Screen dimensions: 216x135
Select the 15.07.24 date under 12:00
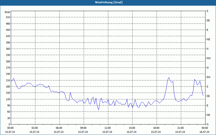pos(107,132)
